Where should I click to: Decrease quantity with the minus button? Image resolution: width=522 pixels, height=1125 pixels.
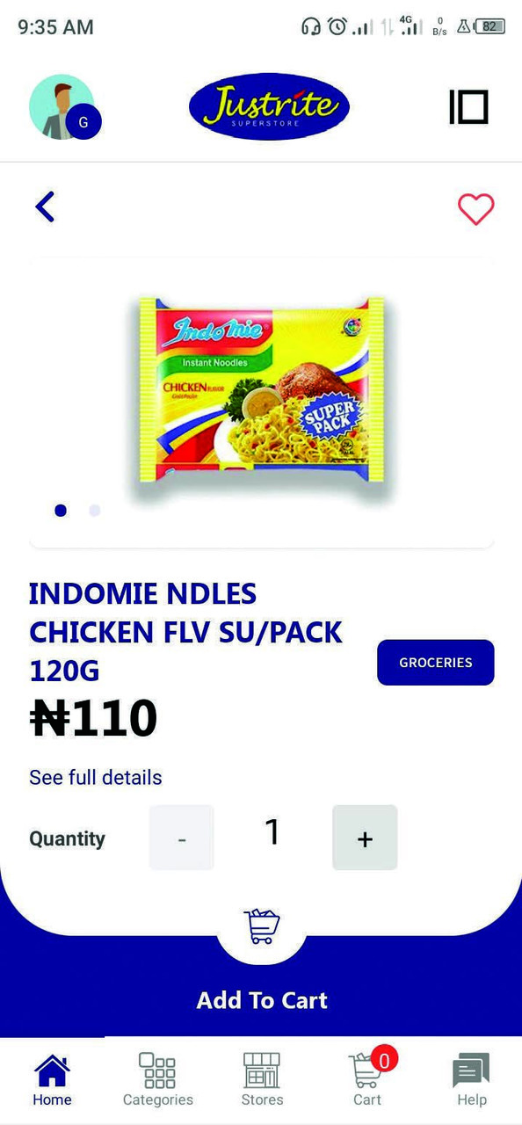(x=181, y=838)
